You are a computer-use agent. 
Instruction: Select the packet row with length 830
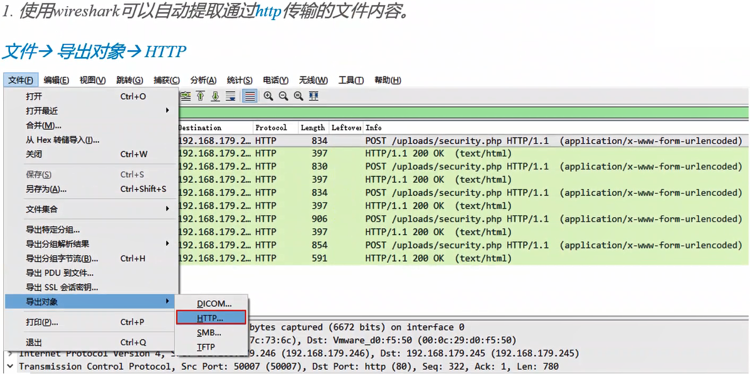pos(463,167)
